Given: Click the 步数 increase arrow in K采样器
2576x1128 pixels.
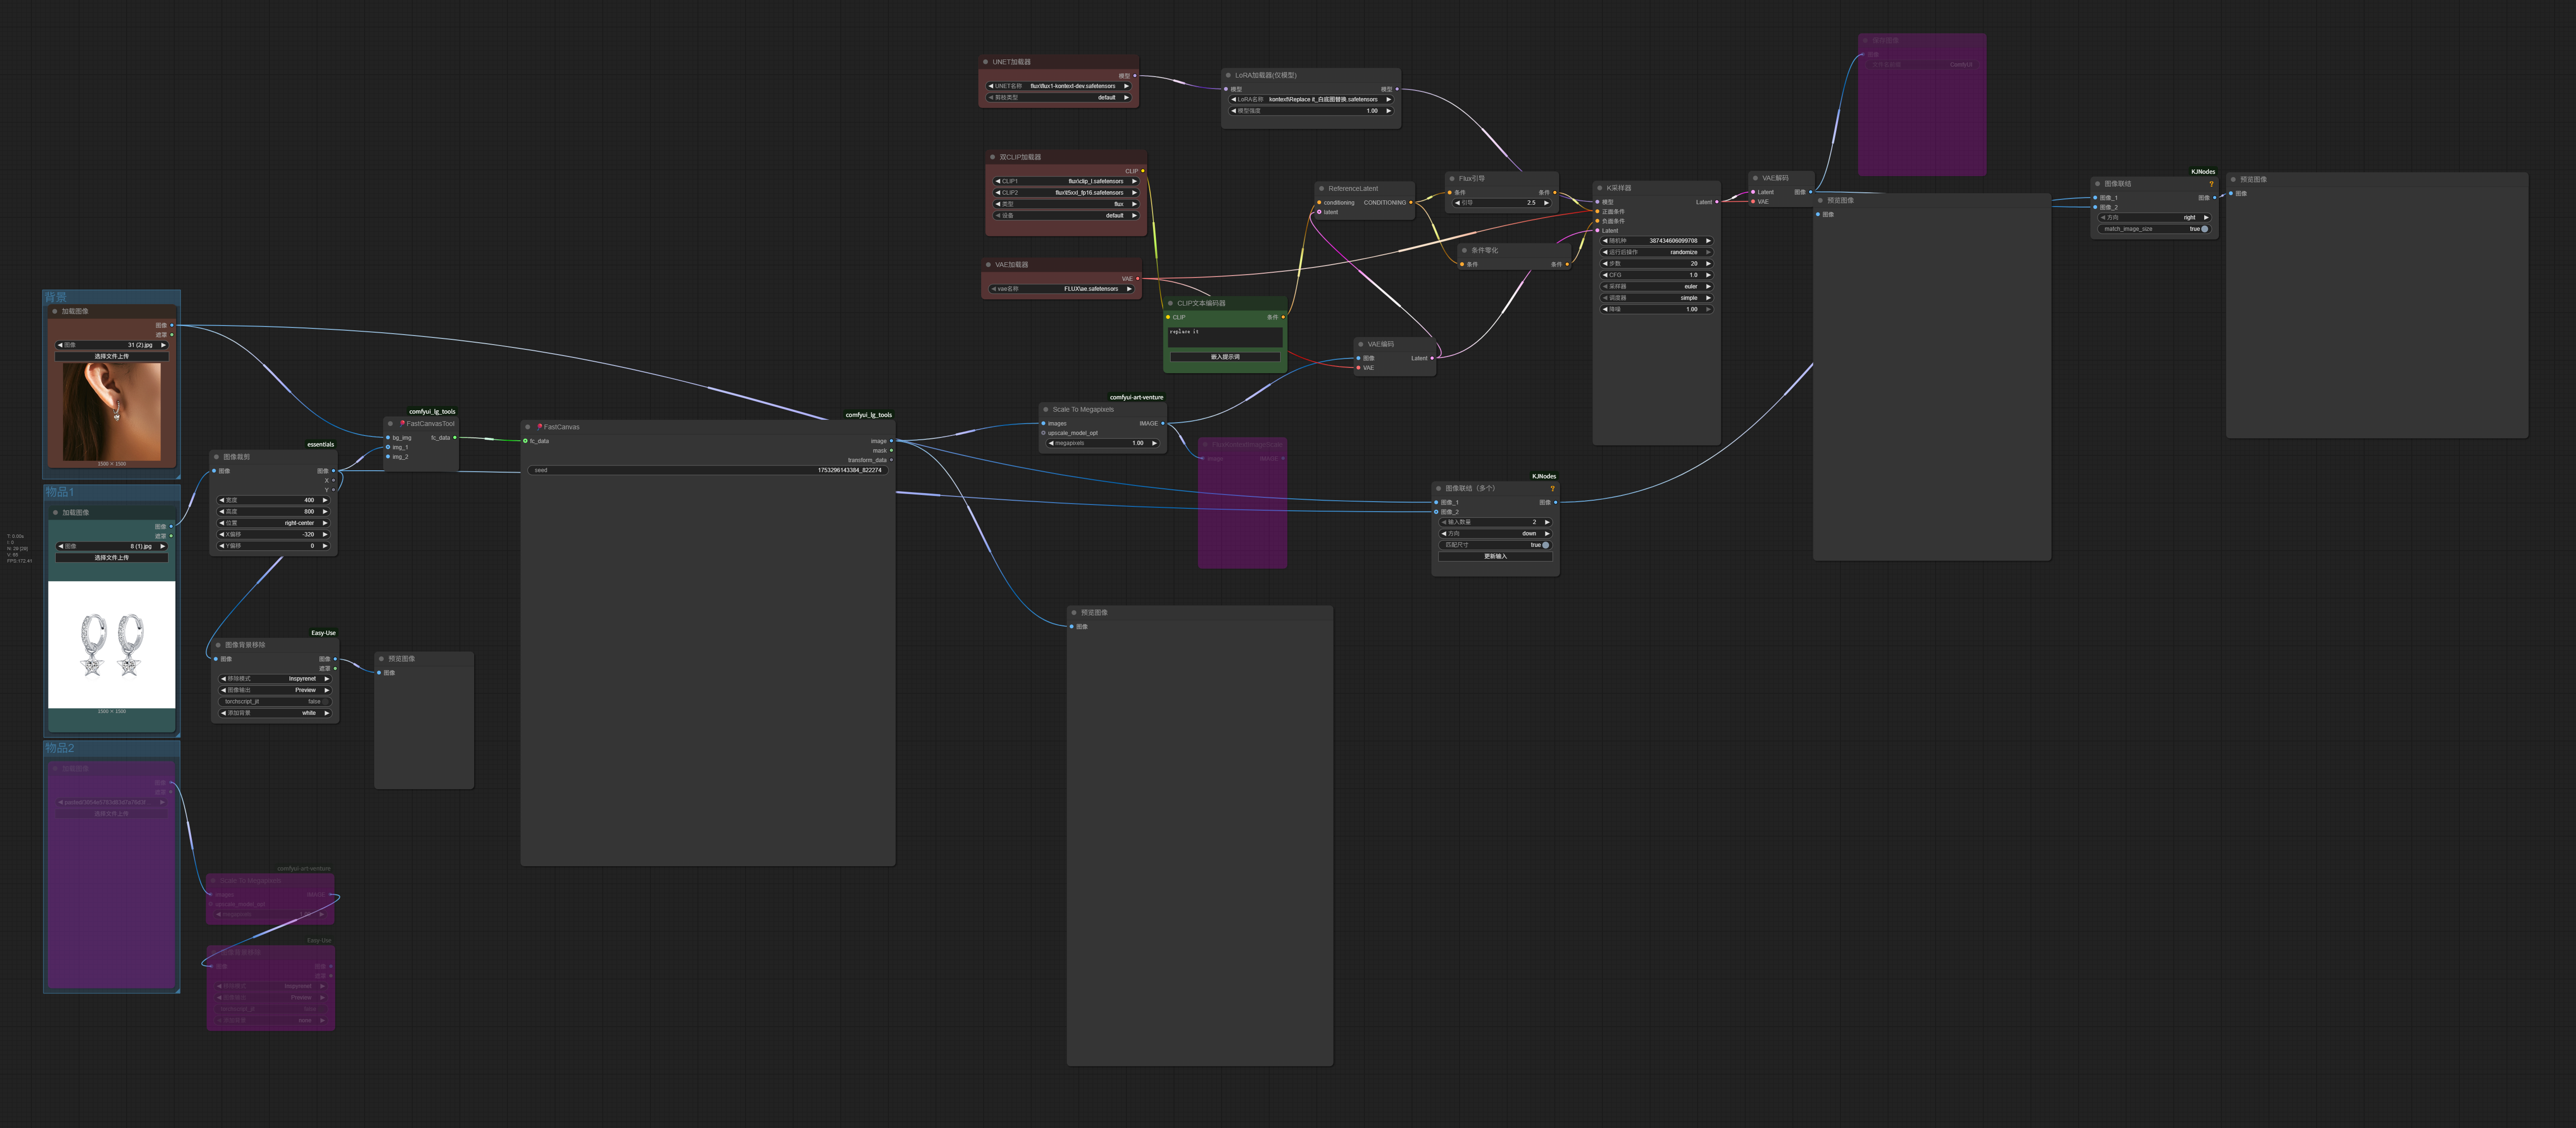Looking at the screenshot, I should coord(1708,263).
